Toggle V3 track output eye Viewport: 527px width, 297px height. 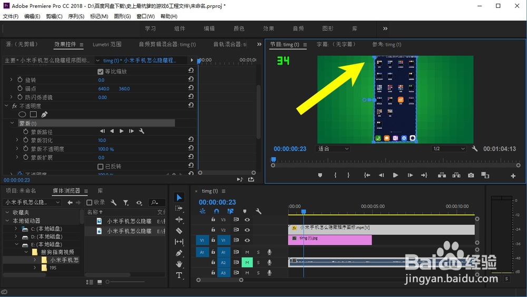pos(247,219)
